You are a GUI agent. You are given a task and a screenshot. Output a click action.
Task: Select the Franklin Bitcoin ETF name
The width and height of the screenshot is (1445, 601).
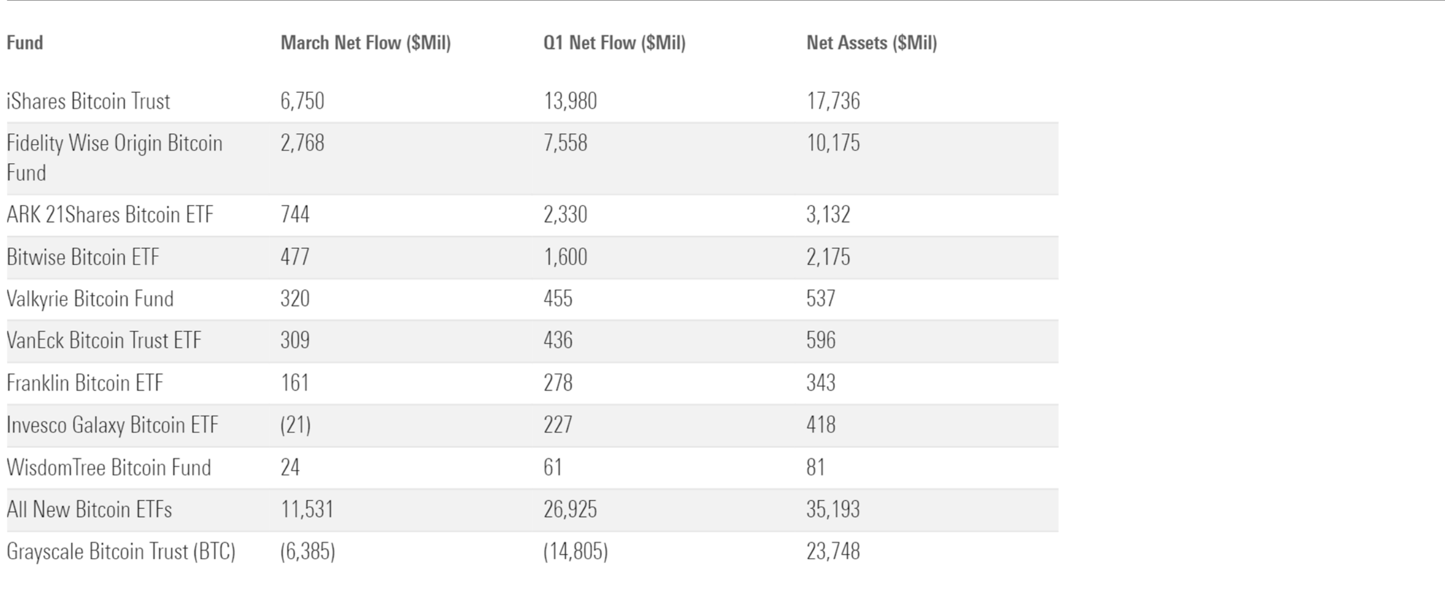click(x=85, y=383)
